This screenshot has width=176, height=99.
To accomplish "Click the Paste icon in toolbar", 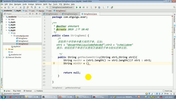I will (28, 7).
